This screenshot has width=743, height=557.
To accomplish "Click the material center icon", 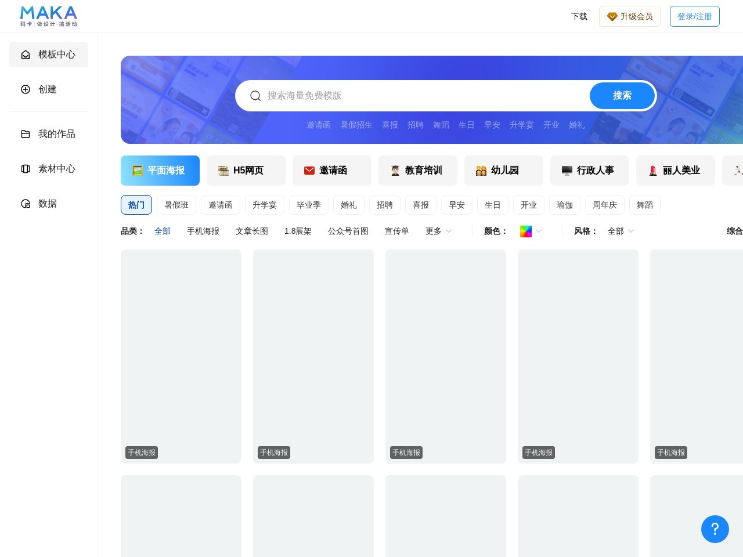I will [26, 169].
